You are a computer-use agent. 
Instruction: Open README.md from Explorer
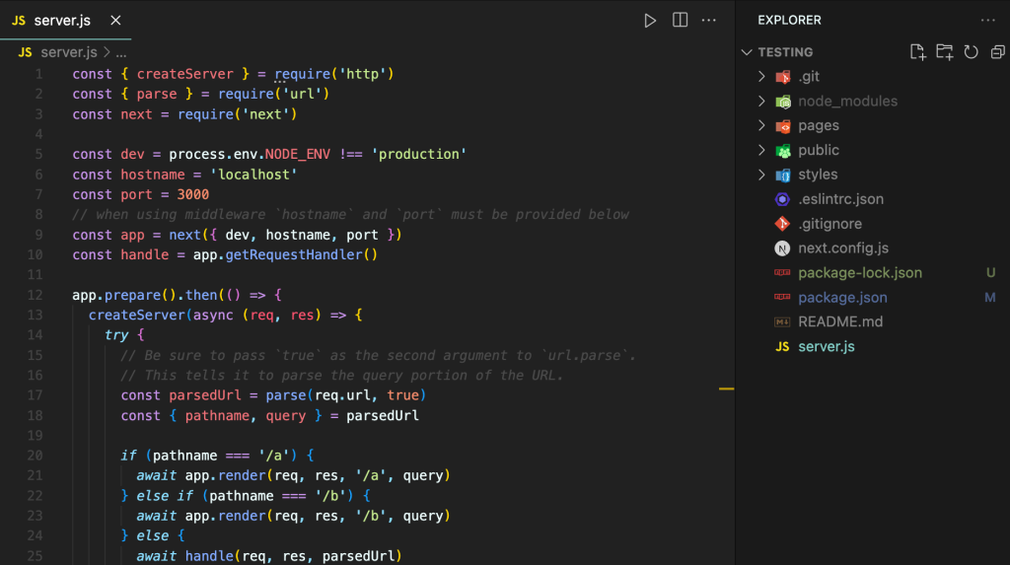[x=840, y=321]
